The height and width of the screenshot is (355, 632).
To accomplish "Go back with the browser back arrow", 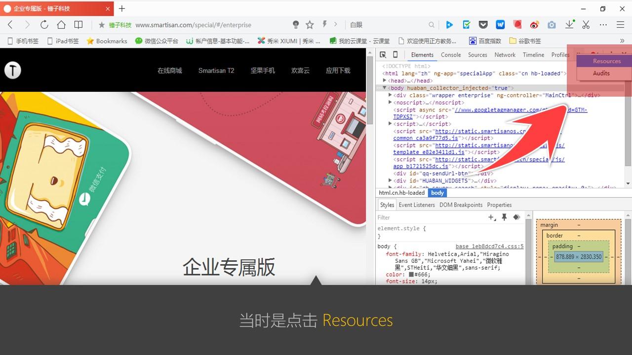I will (x=10, y=25).
